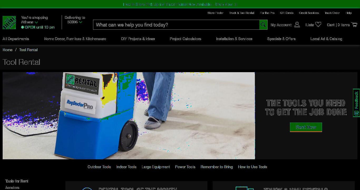This screenshot has height=190, width=360.
Task: Click the Tool Rental breadcrumb
Action: [28, 50]
